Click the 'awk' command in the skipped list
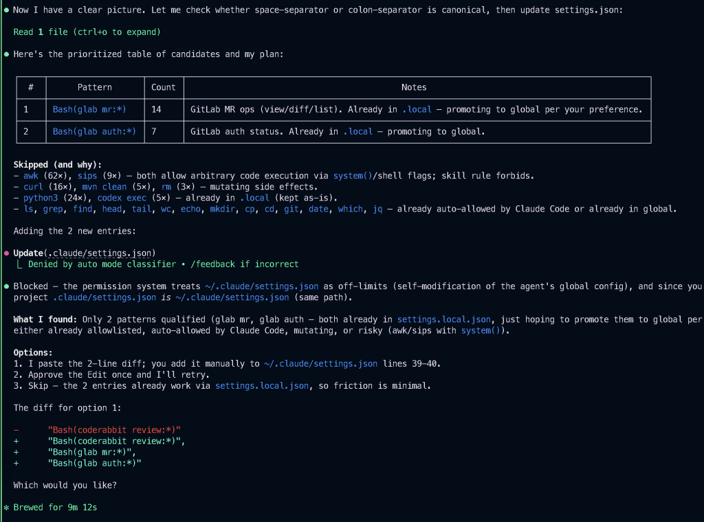This screenshot has height=522, width=704. tap(31, 176)
